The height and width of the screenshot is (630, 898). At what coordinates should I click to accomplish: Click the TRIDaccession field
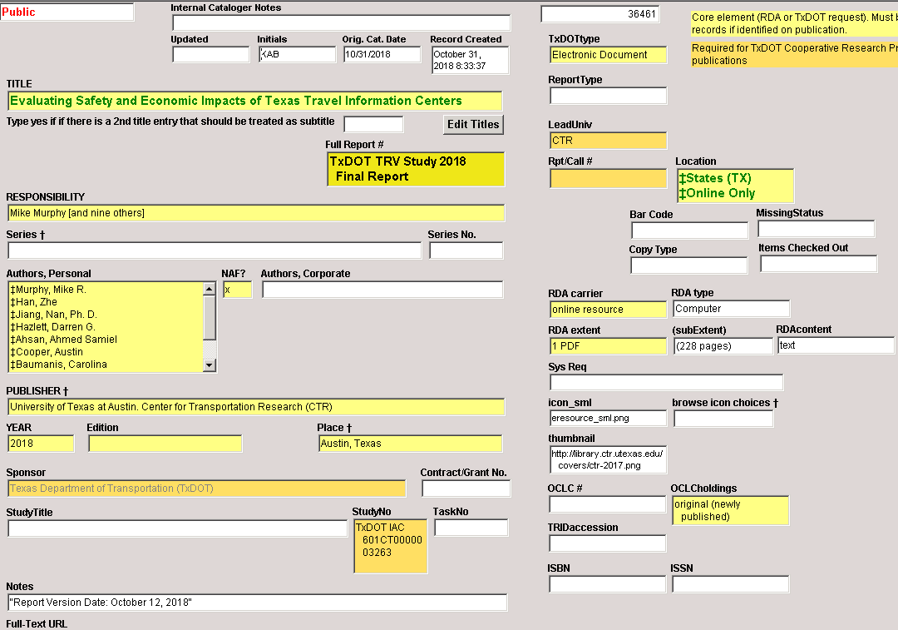(x=608, y=543)
